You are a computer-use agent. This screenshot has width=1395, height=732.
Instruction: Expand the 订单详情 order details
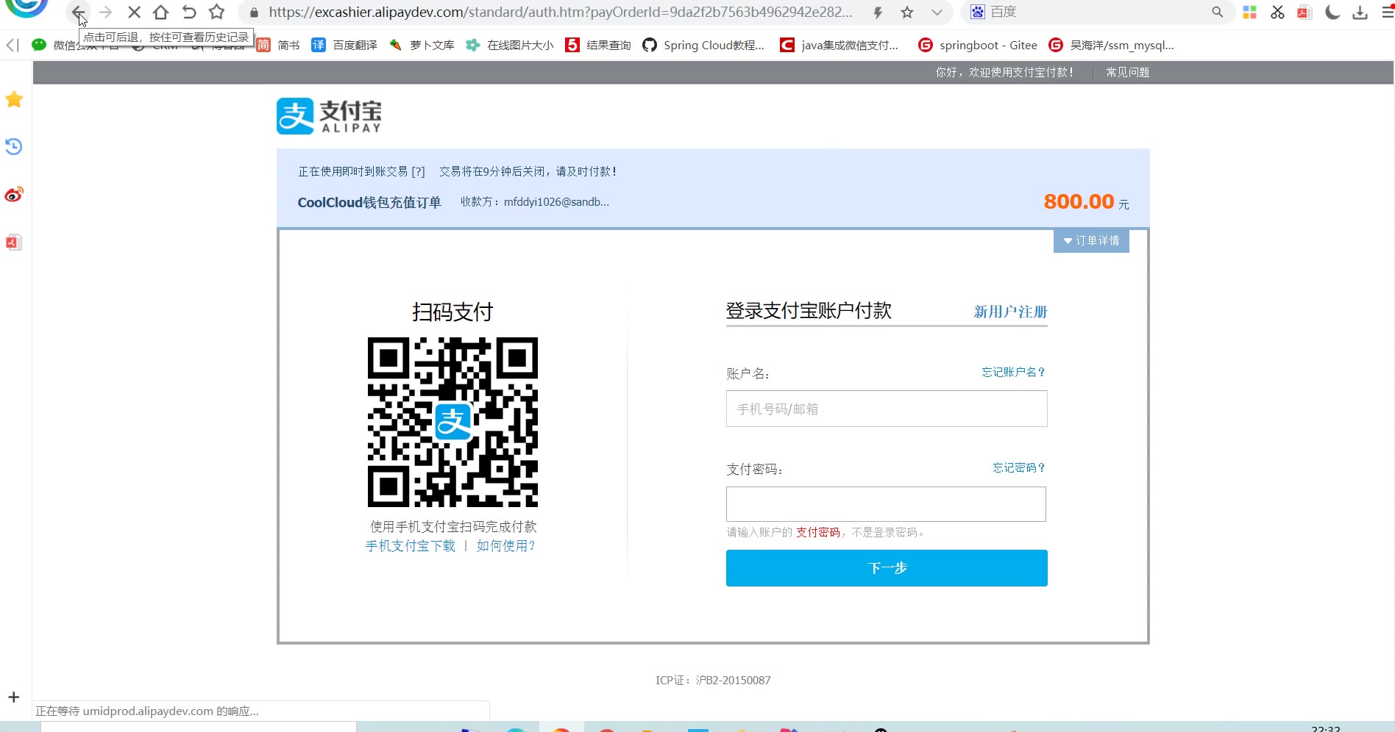1091,241
